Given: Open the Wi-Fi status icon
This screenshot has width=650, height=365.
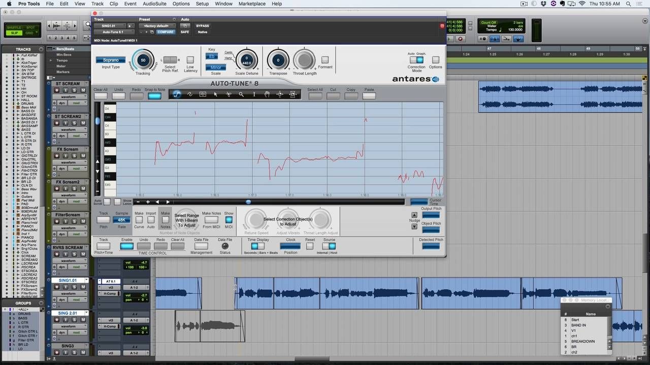Looking at the screenshot, I should (x=582, y=4).
